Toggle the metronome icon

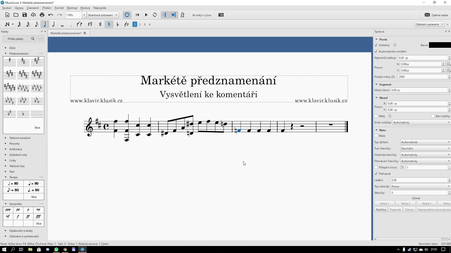(183, 15)
